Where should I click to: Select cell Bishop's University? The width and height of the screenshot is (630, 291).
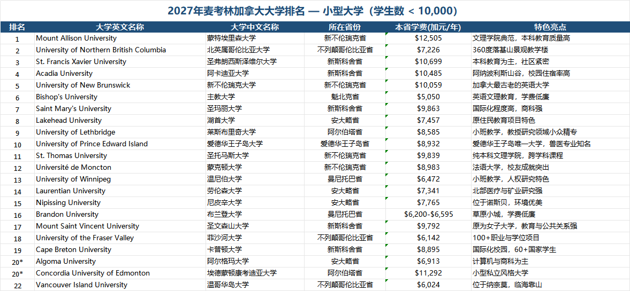pyautogui.click(x=120, y=97)
